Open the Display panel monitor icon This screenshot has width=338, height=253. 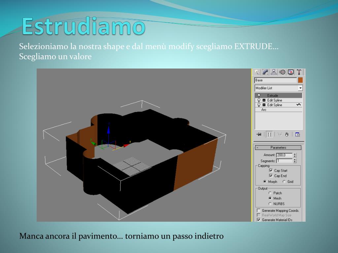290,72
